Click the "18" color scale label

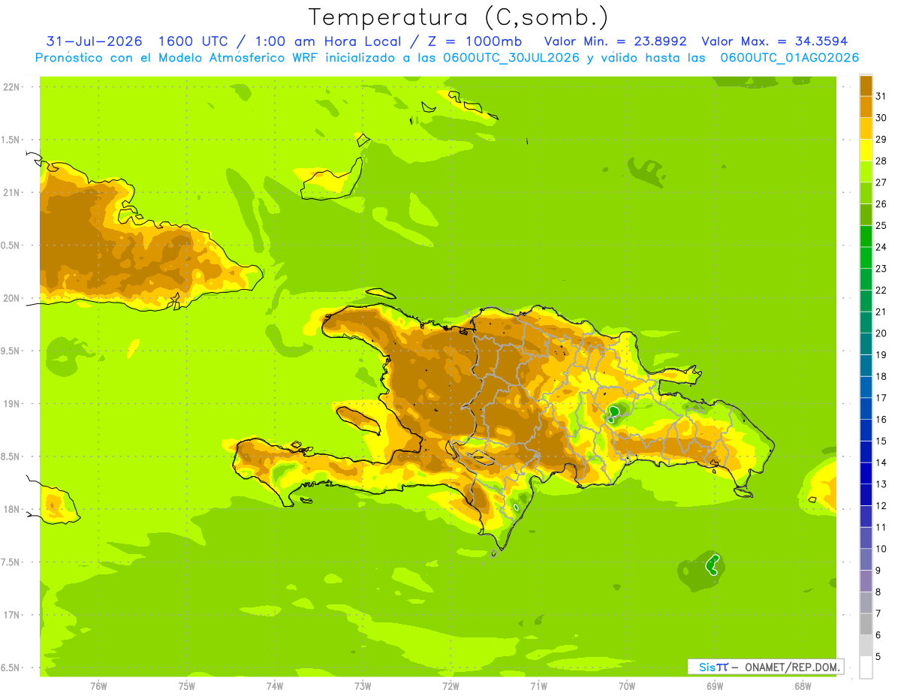click(881, 376)
